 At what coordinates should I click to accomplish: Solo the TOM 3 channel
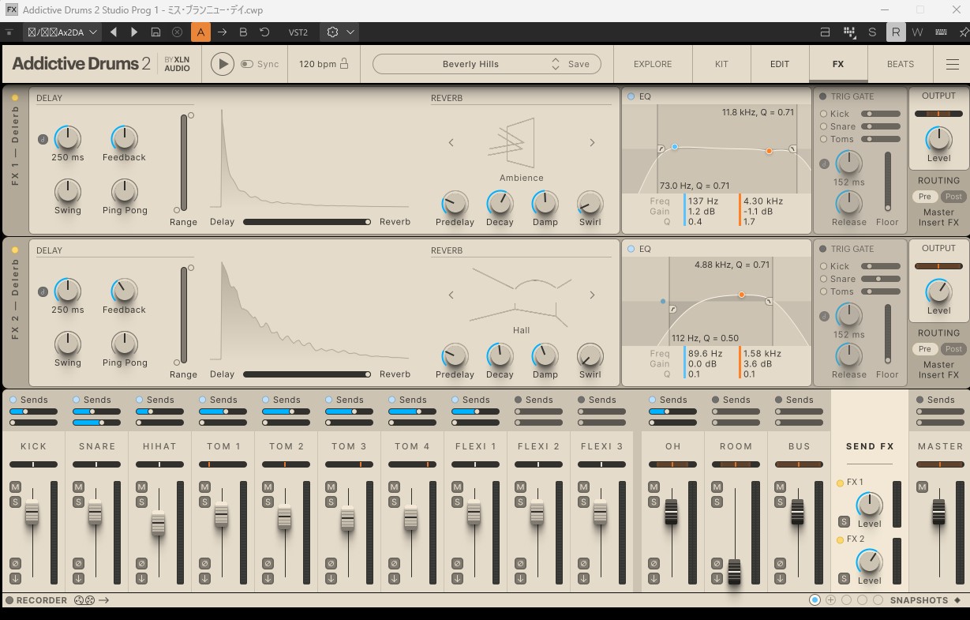click(331, 502)
